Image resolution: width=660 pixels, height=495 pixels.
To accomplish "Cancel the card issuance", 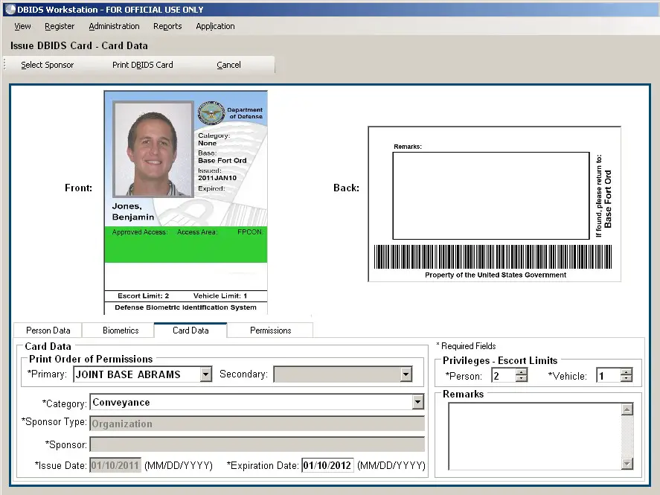I will click(x=228, y=65).
